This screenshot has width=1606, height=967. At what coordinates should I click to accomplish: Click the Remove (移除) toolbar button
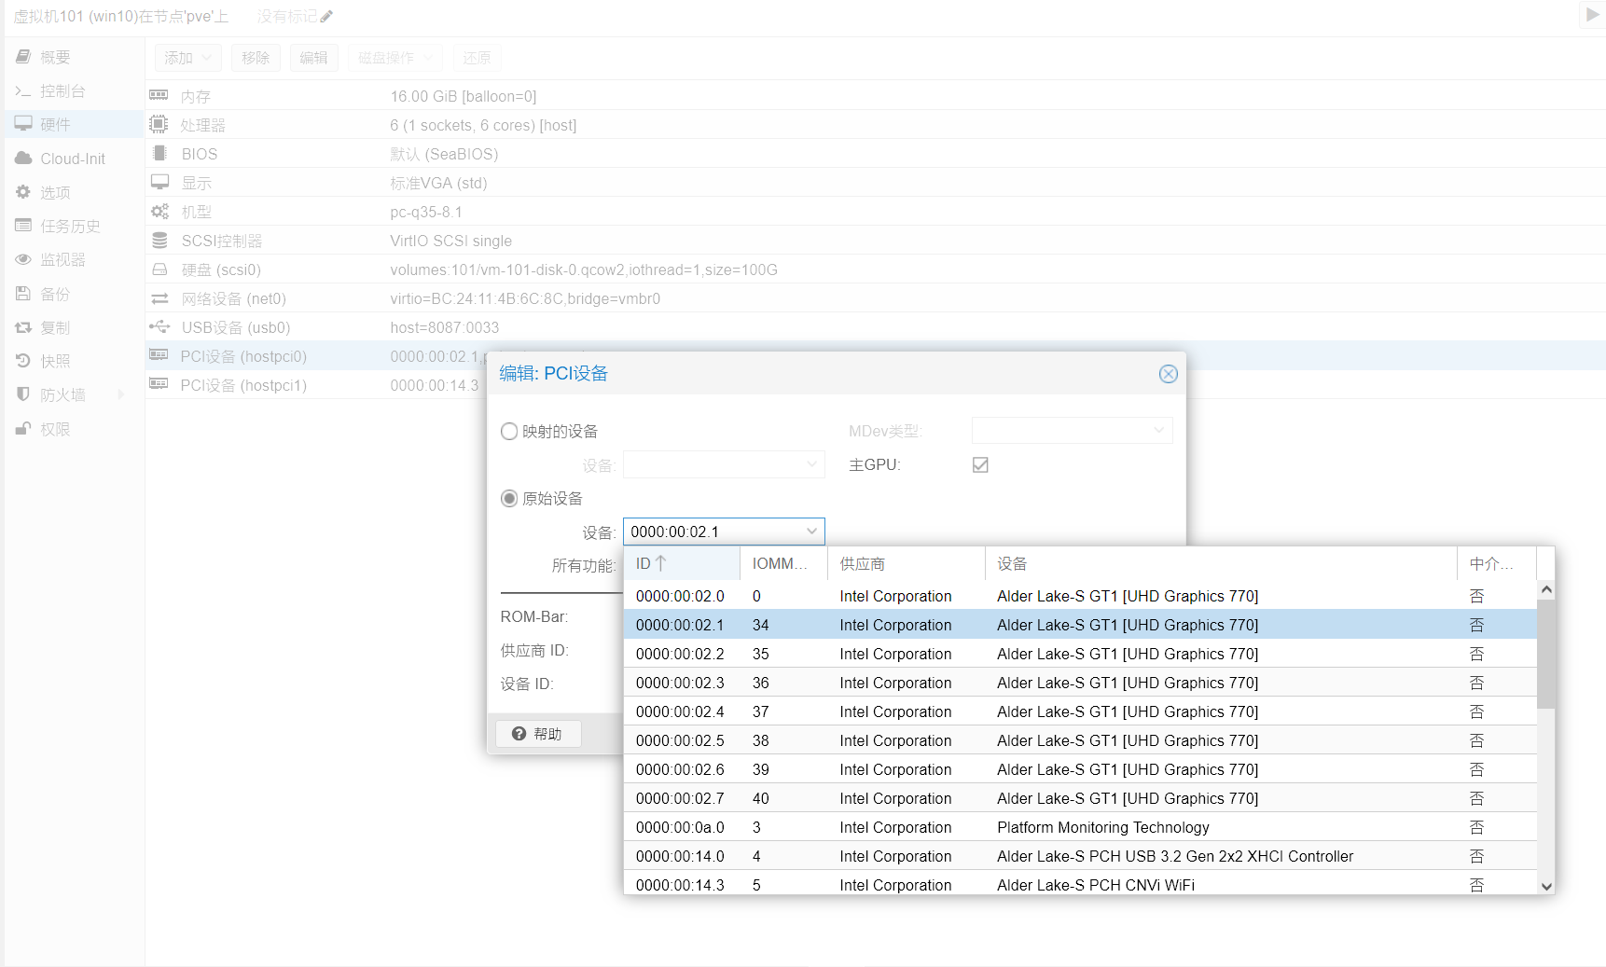click(256, 58)
